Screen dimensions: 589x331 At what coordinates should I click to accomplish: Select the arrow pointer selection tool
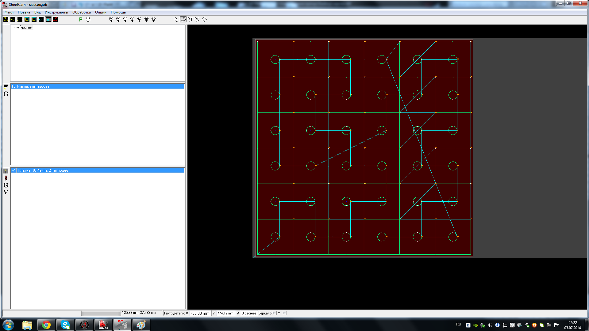coord(176,19)
